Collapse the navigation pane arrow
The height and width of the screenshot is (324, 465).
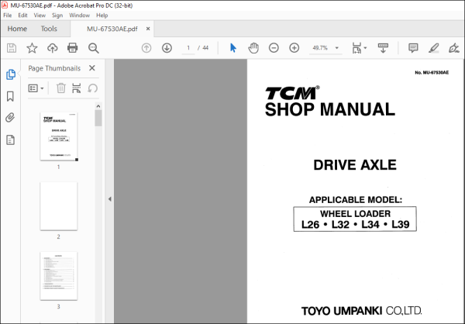(x=110, y=198)
